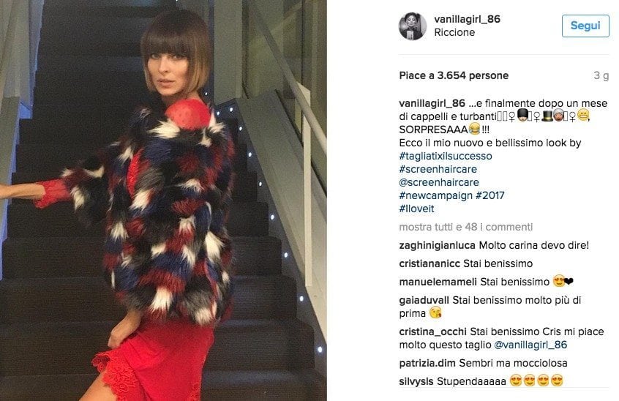Screen dimensions: 619x401
Task: View the Piace a 3.654 persone likes list
Action: (454, 75)
